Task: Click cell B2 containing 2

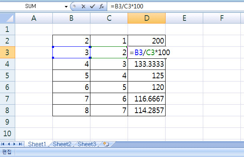Action: (72, 41)
